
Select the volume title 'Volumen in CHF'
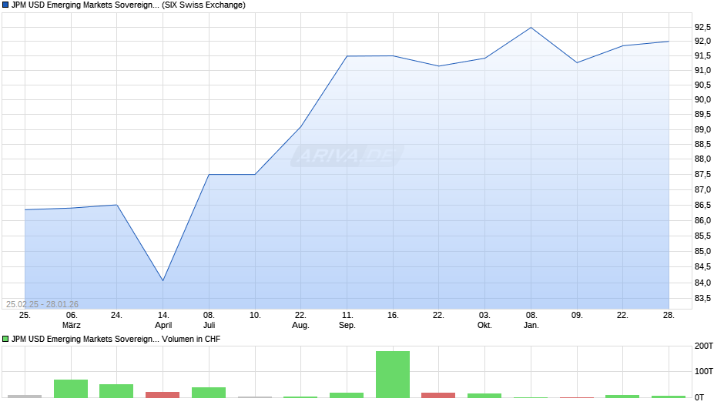191,339
